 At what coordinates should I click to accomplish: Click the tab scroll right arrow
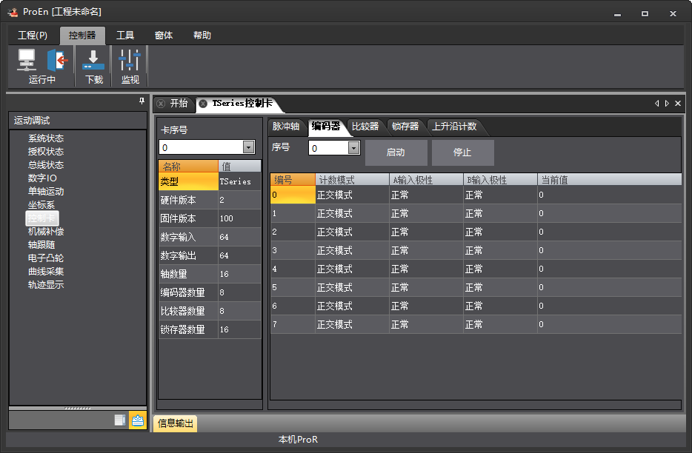[667, 103]
